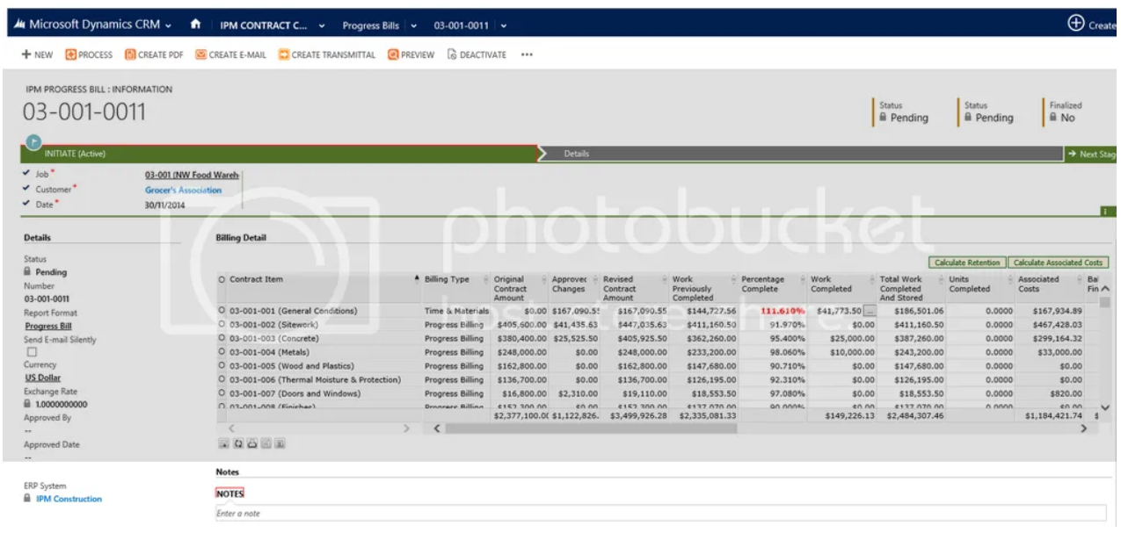
Task: Select row 03-001-003 (Concrete) radio
Action: (222, 338)
